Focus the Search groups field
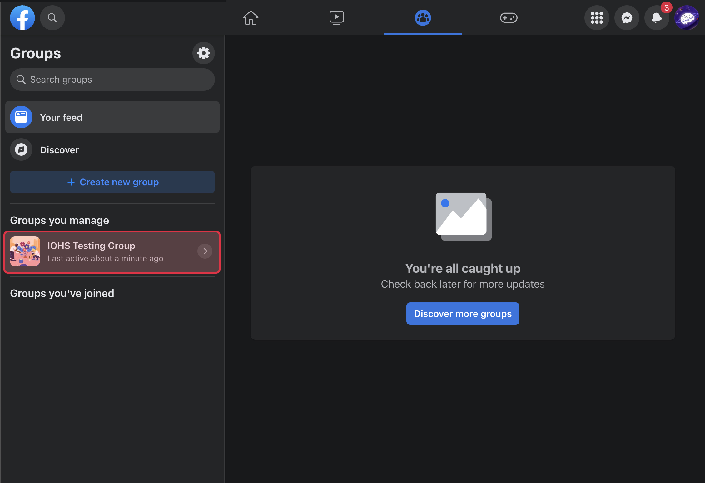705x483 pixels. coord(112,80)
